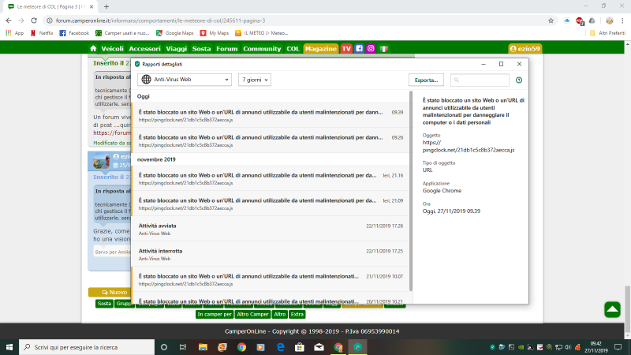Open Chrome from the Windows taskbar

tap(338, 347)
